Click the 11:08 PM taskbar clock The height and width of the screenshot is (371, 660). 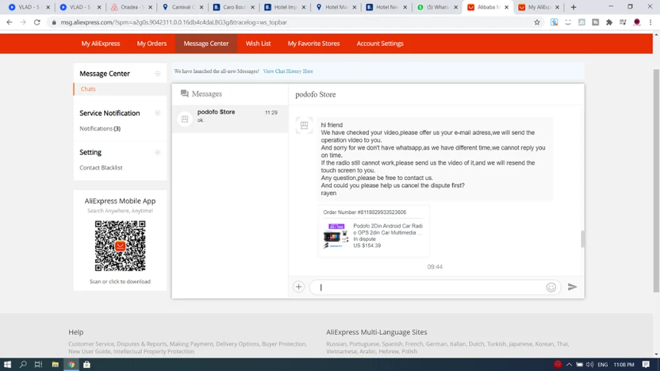pyautogui.click(x=624, y=364)
